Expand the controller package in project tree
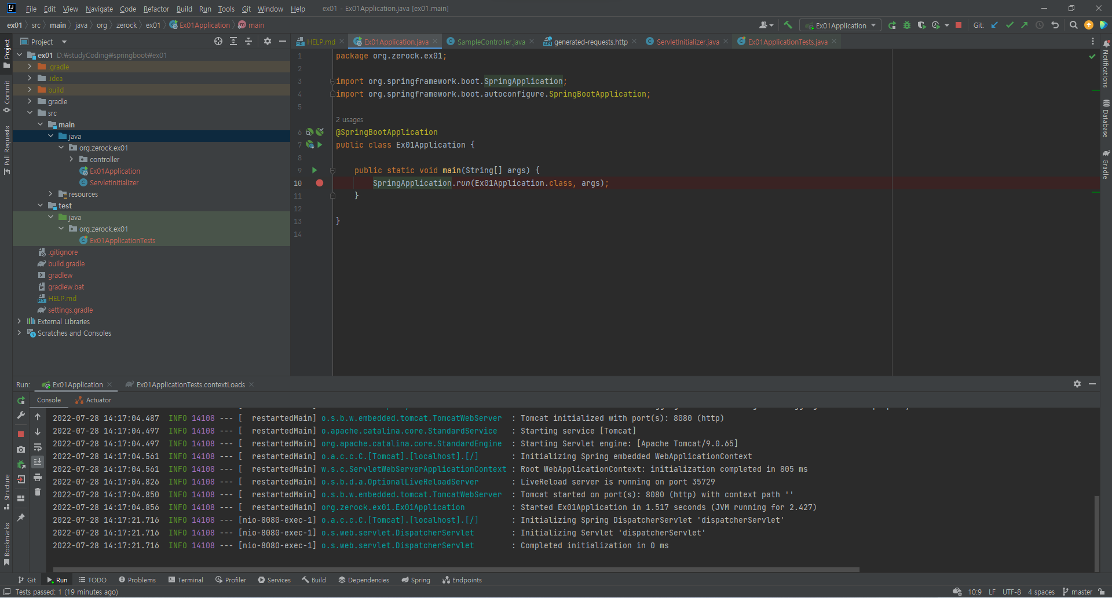The image size is (1112, 598). (x=72, y=159)
